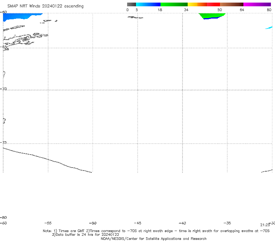Viewport: 275px width, 241px height.
Task: Click the "34" label under the color bar
Action: coord(186,10)
